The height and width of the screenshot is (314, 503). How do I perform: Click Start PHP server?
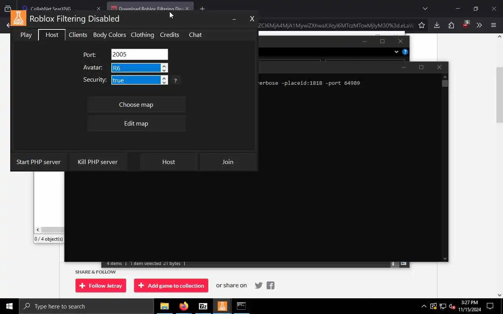point(39,162)
